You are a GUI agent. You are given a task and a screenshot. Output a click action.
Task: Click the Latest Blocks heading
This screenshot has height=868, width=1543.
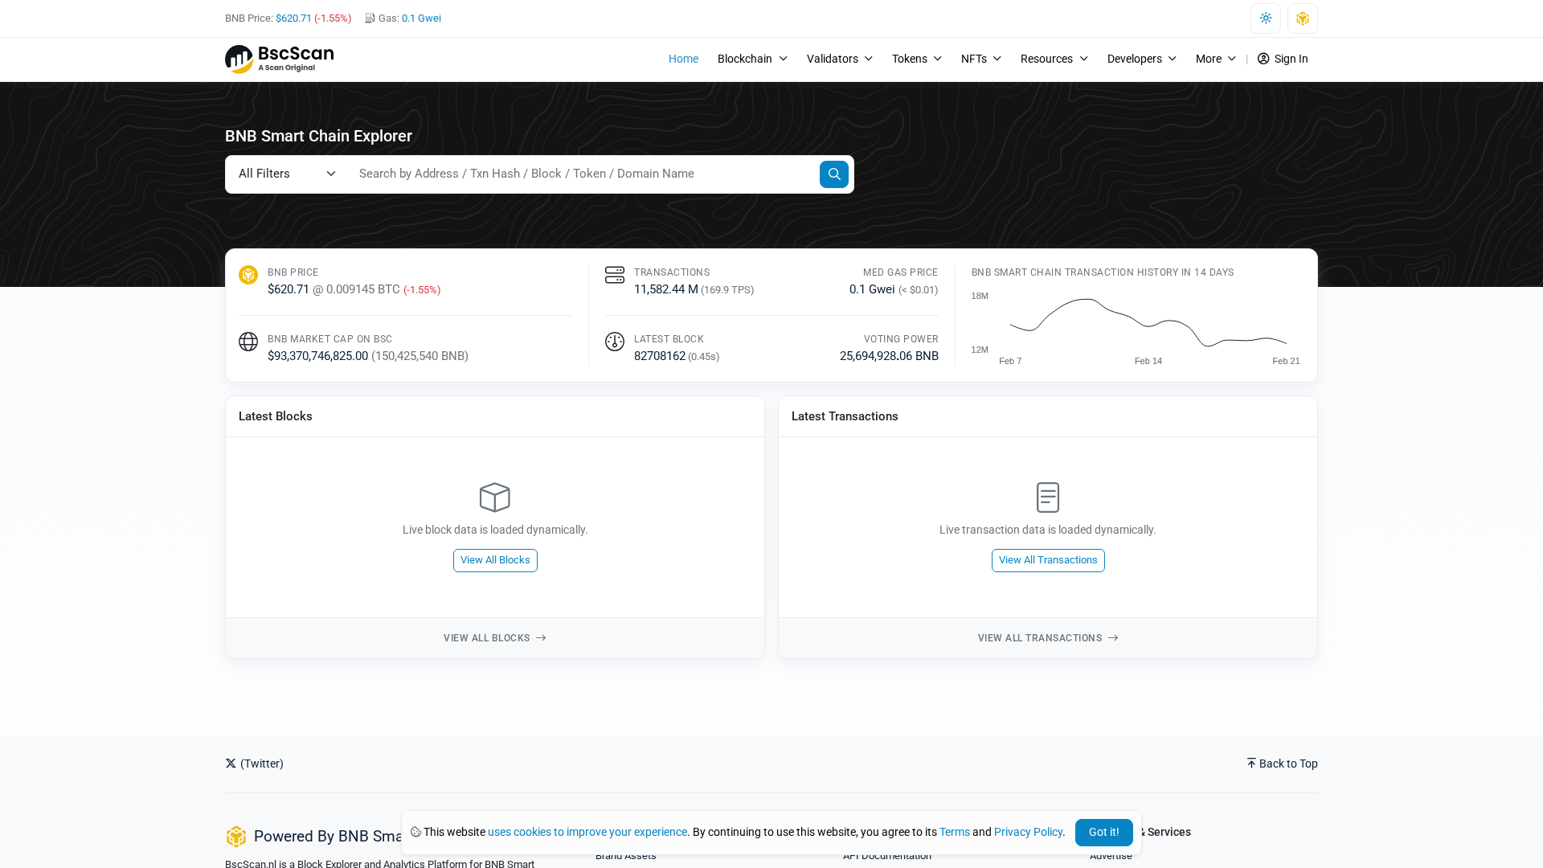(x=276, y=416)
